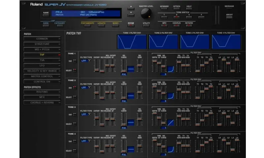Toggle the MFX effect switch
This screenshot has height=158, width=264.
pos(164,26)
